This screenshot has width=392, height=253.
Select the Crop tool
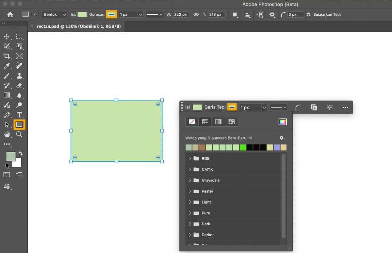(7, 56)
